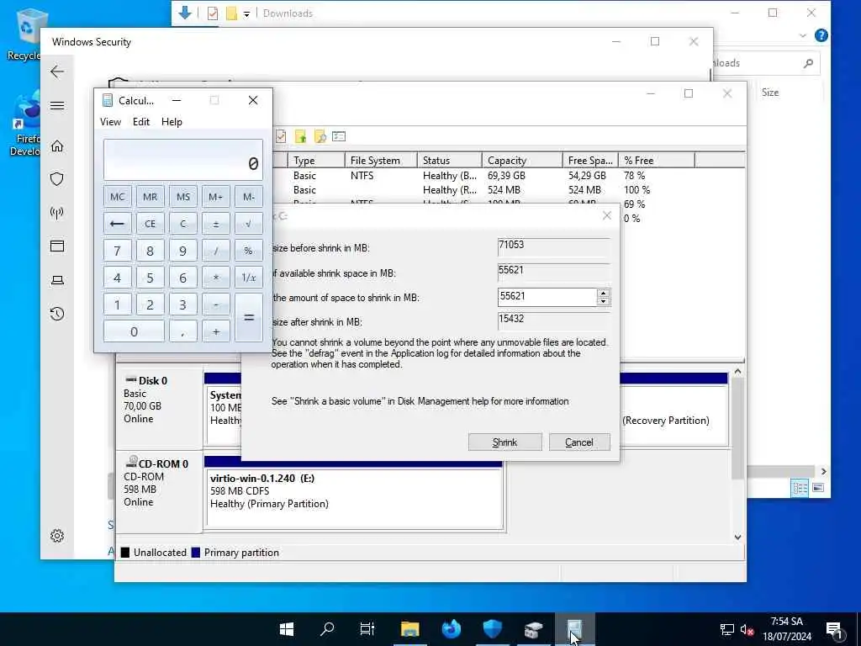Click the square root key in Calculator

click(249, 224)
